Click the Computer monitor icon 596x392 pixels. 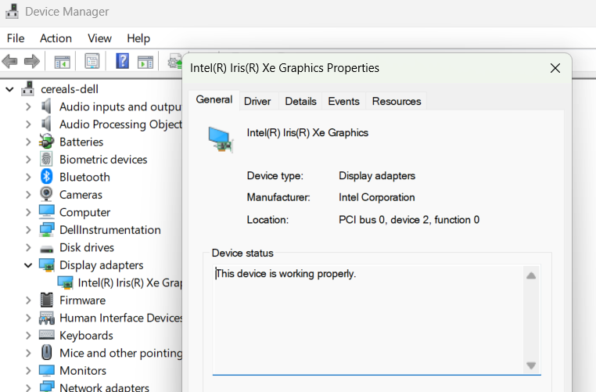pos(46,211)
